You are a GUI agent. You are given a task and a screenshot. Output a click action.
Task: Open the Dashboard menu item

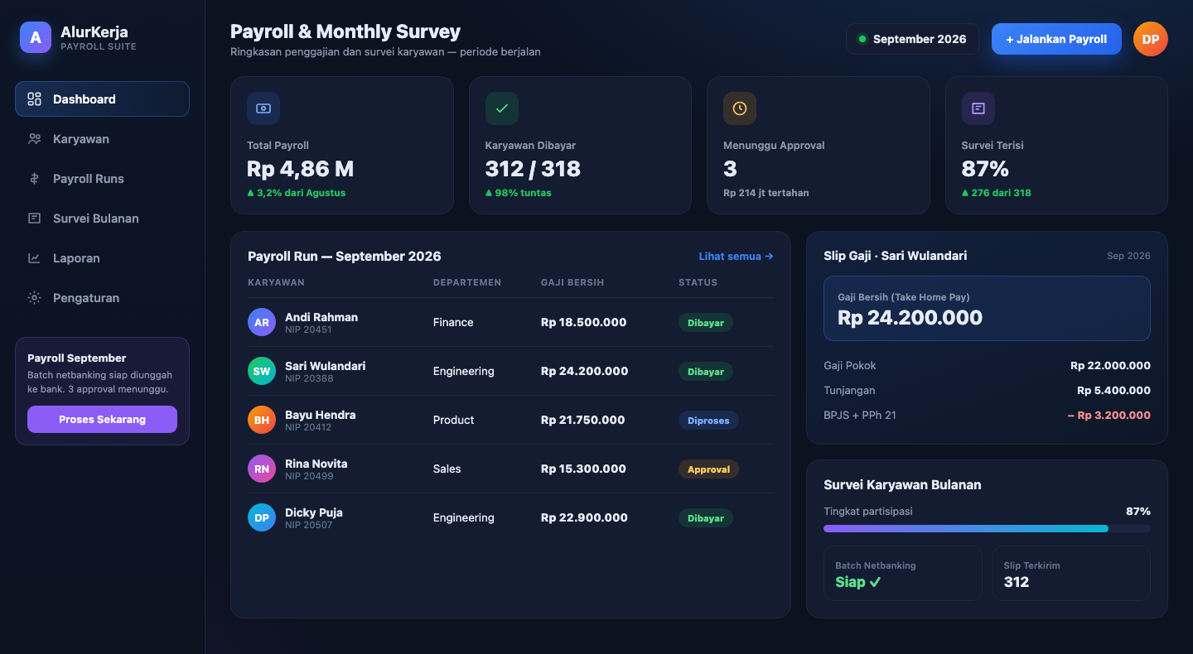102,99
